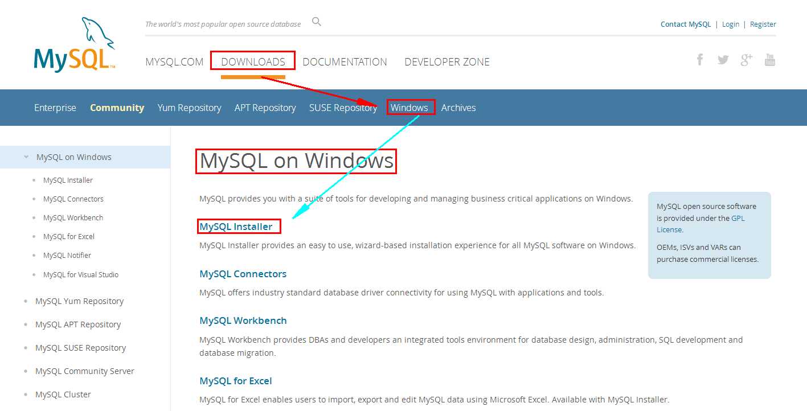
Task: Open the MySQL Workbench heading link
Action: (243, 320)
